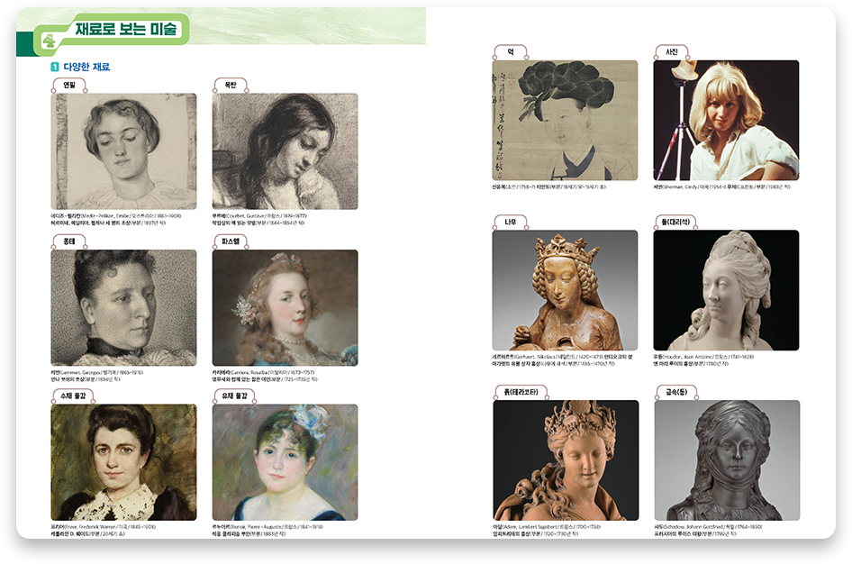Click the 유채 물감 label tag
The height and width of the screenshot is (564, 852).
[234, 396]
